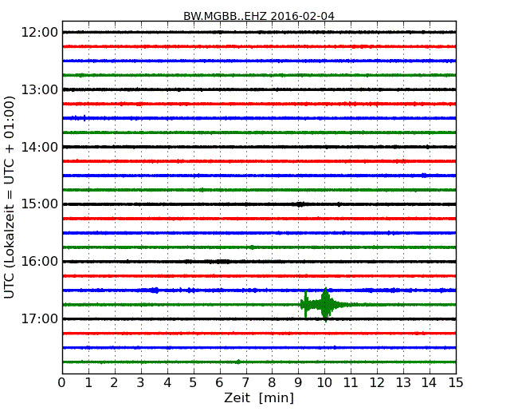Click x-axis tick label 9

click(x=298, y=383)
